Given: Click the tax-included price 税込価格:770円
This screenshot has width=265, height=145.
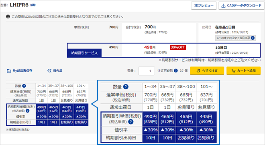Looking at the screenshot, I should pos(156,32).
